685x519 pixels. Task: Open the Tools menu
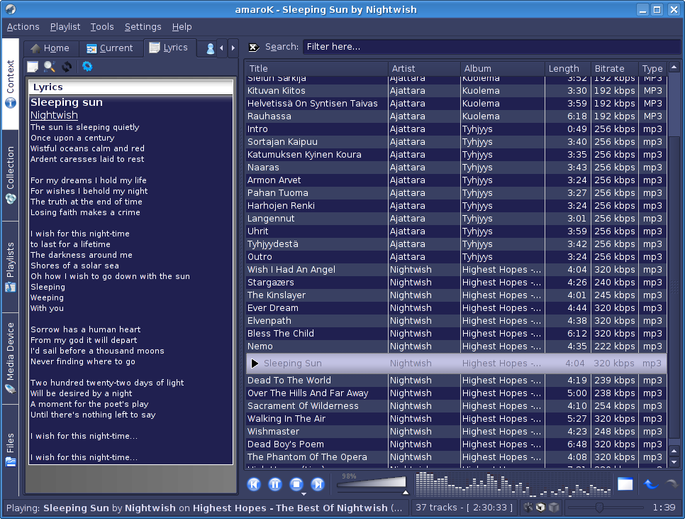coord(102,27)
